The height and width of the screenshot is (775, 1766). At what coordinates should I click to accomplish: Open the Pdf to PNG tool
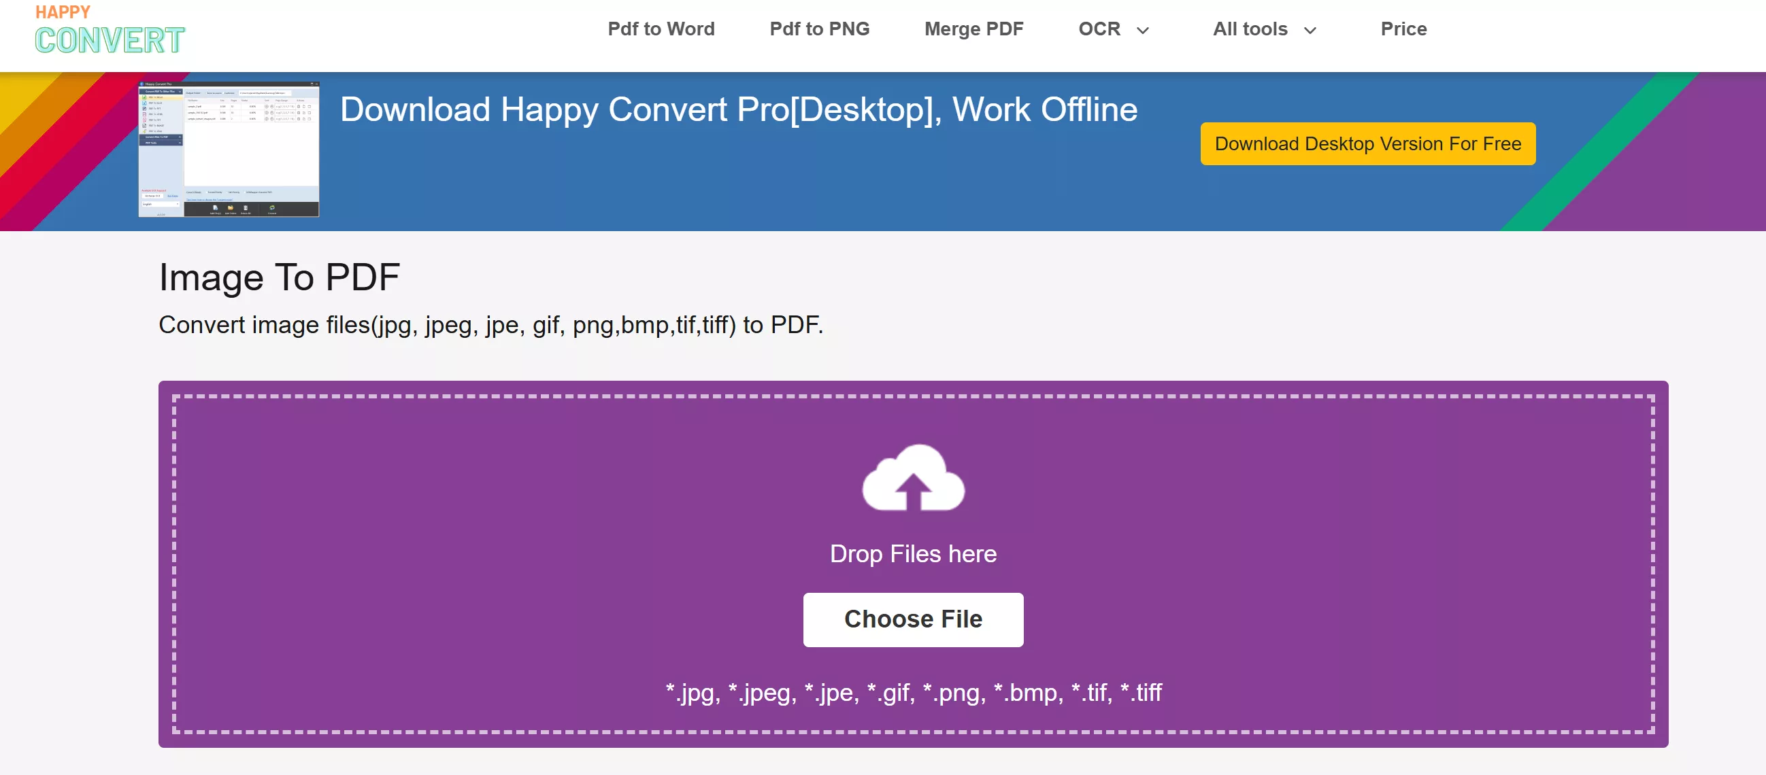coord(819,29)
